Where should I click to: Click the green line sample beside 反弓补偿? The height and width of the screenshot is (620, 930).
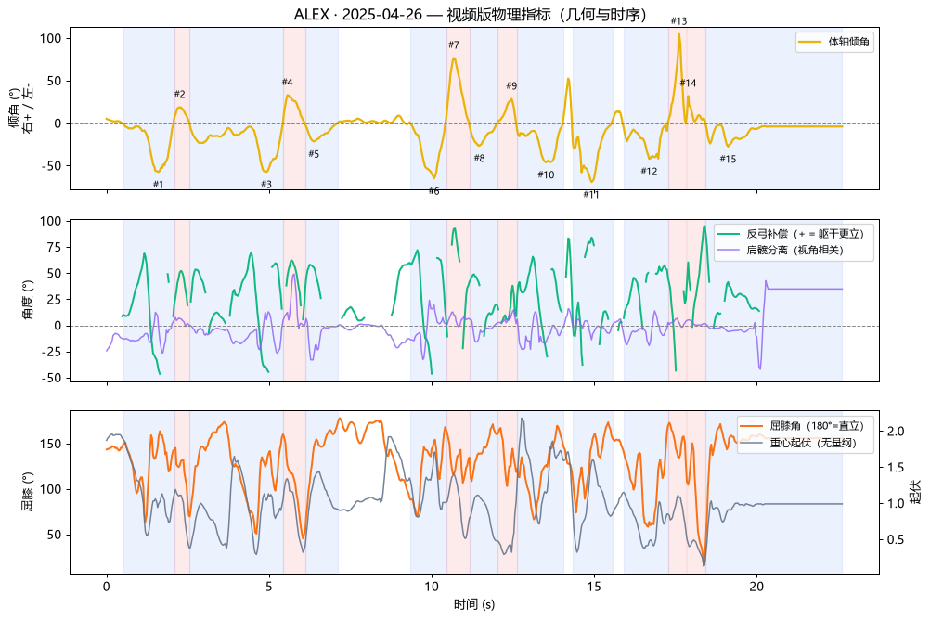pos(729,234)
